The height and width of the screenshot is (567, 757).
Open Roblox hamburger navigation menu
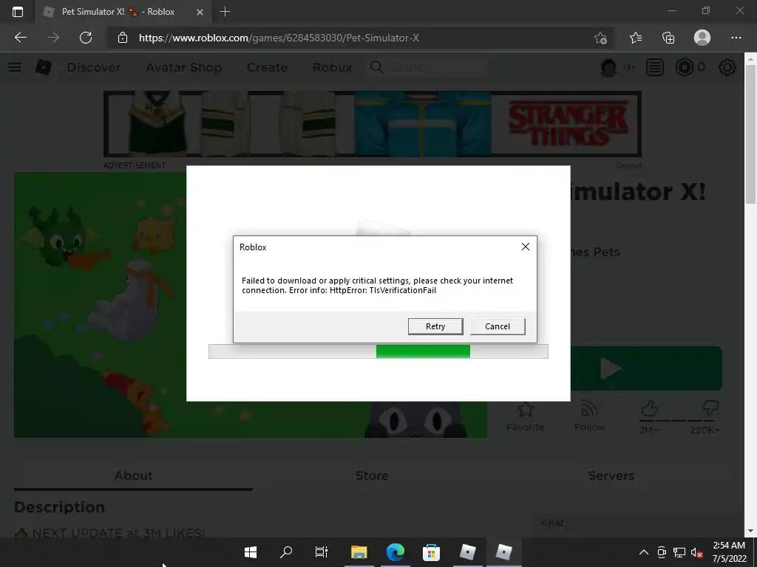tap(15, 67)
